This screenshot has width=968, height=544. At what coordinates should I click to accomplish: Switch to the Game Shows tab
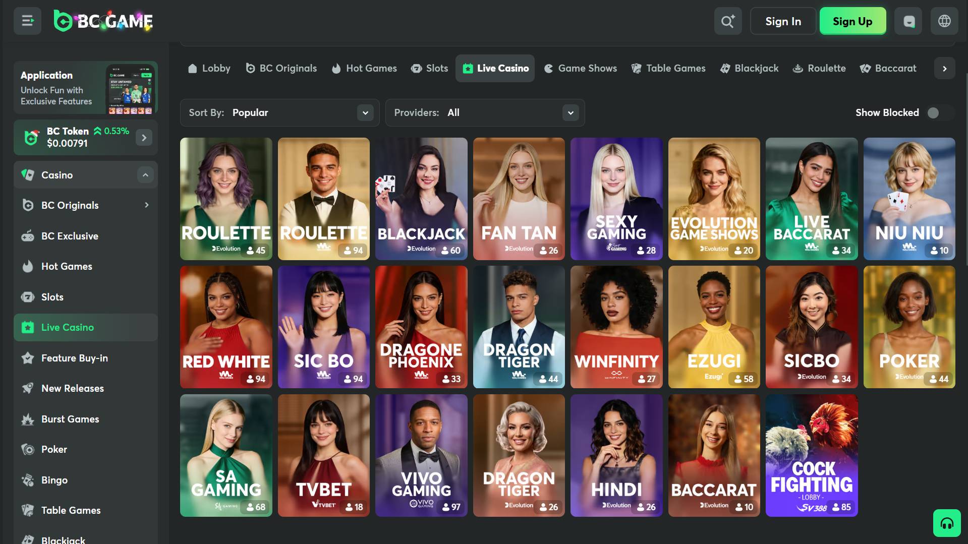(x=581, y=68)
